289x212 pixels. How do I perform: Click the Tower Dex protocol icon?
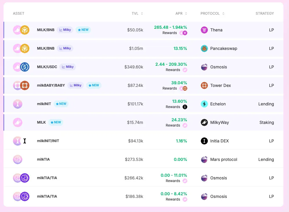point(204,85)
